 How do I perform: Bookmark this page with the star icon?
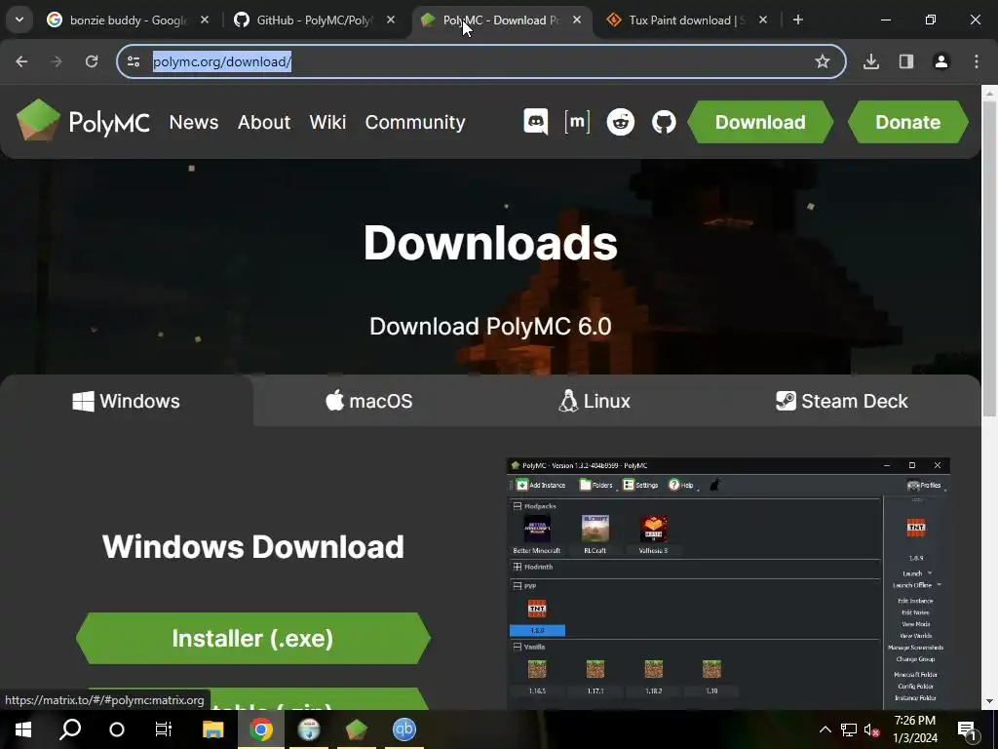coord(823,61)
